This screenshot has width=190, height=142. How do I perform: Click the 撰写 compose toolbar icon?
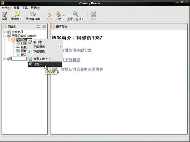pyautogui.click(x=5, y=14)
